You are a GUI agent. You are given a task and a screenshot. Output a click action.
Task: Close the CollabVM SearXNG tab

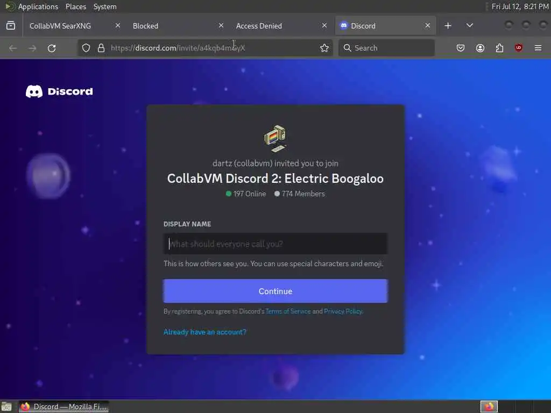[x=118, y=26]
